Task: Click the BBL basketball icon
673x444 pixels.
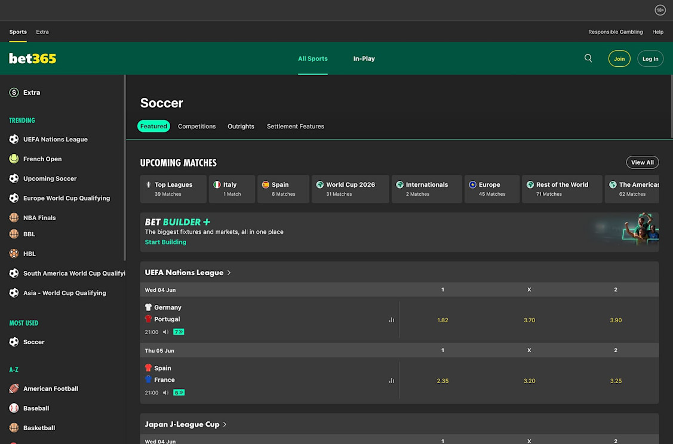Action: click(14, 234)
